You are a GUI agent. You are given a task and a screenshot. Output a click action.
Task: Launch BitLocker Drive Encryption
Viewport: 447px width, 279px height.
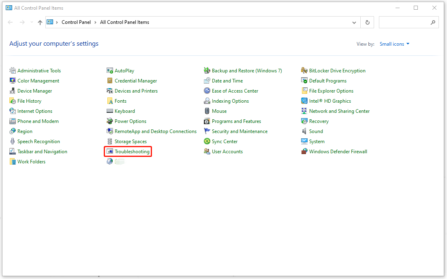tap(337, 70)
